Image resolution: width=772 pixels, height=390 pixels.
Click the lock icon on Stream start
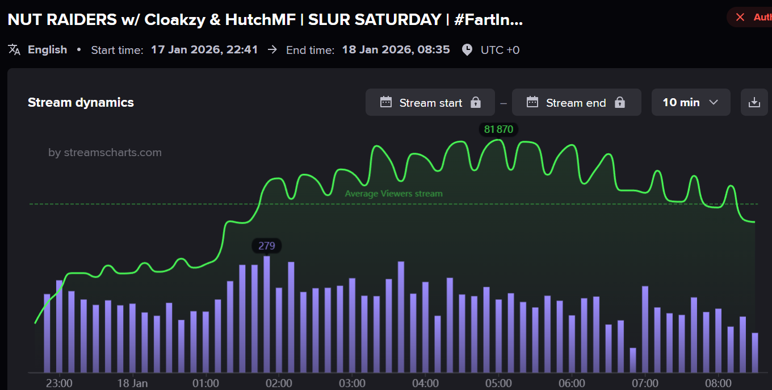(x=476, y=102)
